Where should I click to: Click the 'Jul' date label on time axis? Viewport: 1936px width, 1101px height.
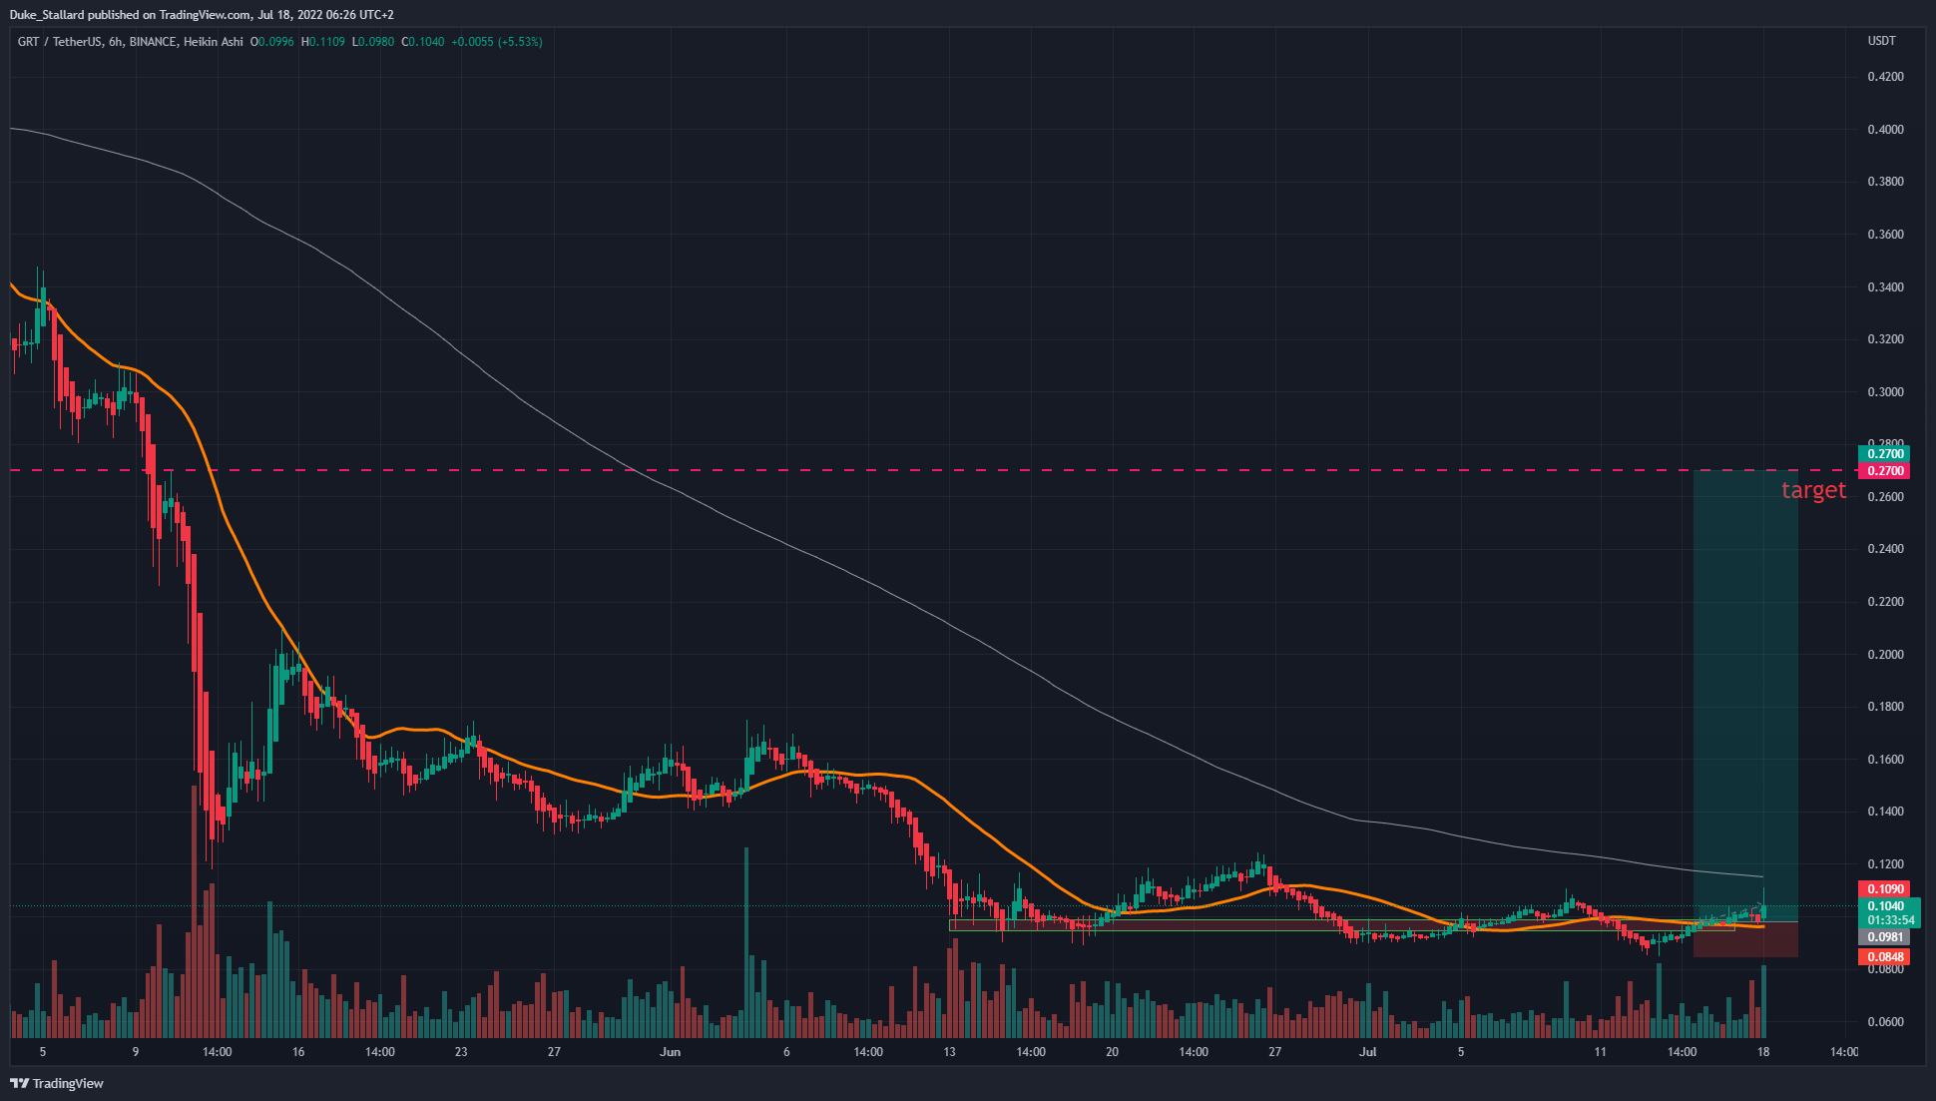coord(1368,1052)
